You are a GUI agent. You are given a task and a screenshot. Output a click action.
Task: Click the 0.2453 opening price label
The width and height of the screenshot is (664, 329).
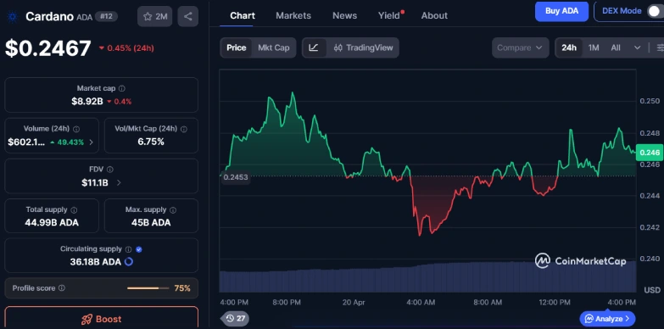tap(236, 177)
